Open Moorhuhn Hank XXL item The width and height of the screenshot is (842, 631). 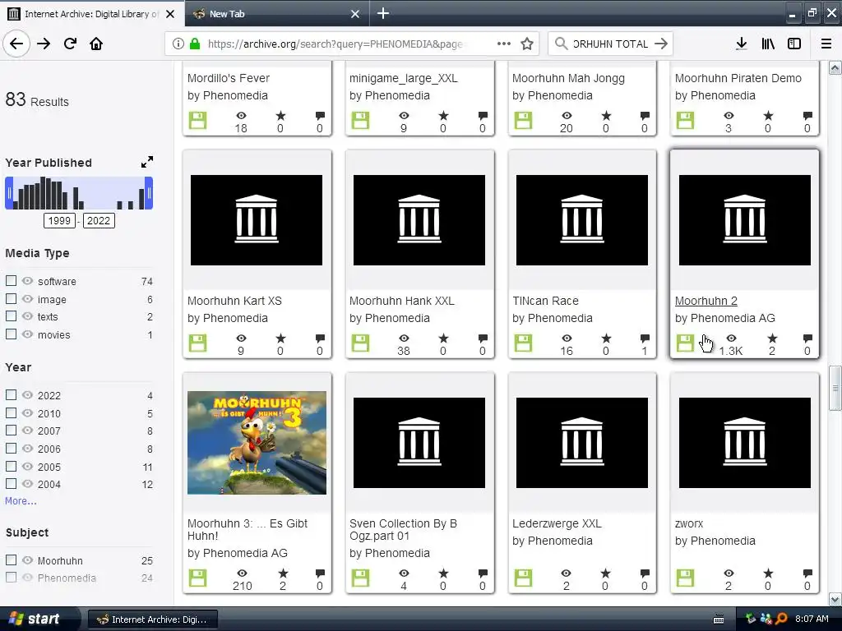tap(401, 301)
